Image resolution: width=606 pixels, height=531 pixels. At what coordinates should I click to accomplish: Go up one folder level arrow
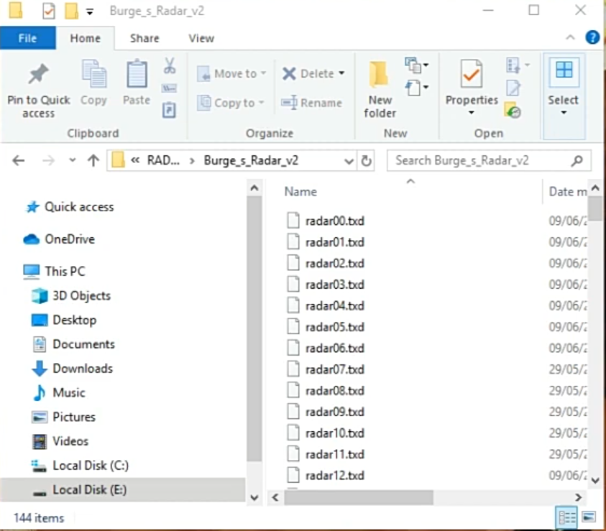click(x=93, y=160)
